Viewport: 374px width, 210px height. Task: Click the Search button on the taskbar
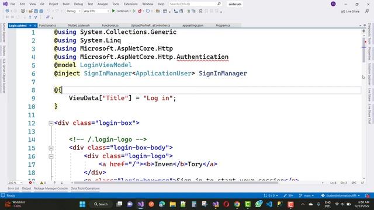click(101, 204)
